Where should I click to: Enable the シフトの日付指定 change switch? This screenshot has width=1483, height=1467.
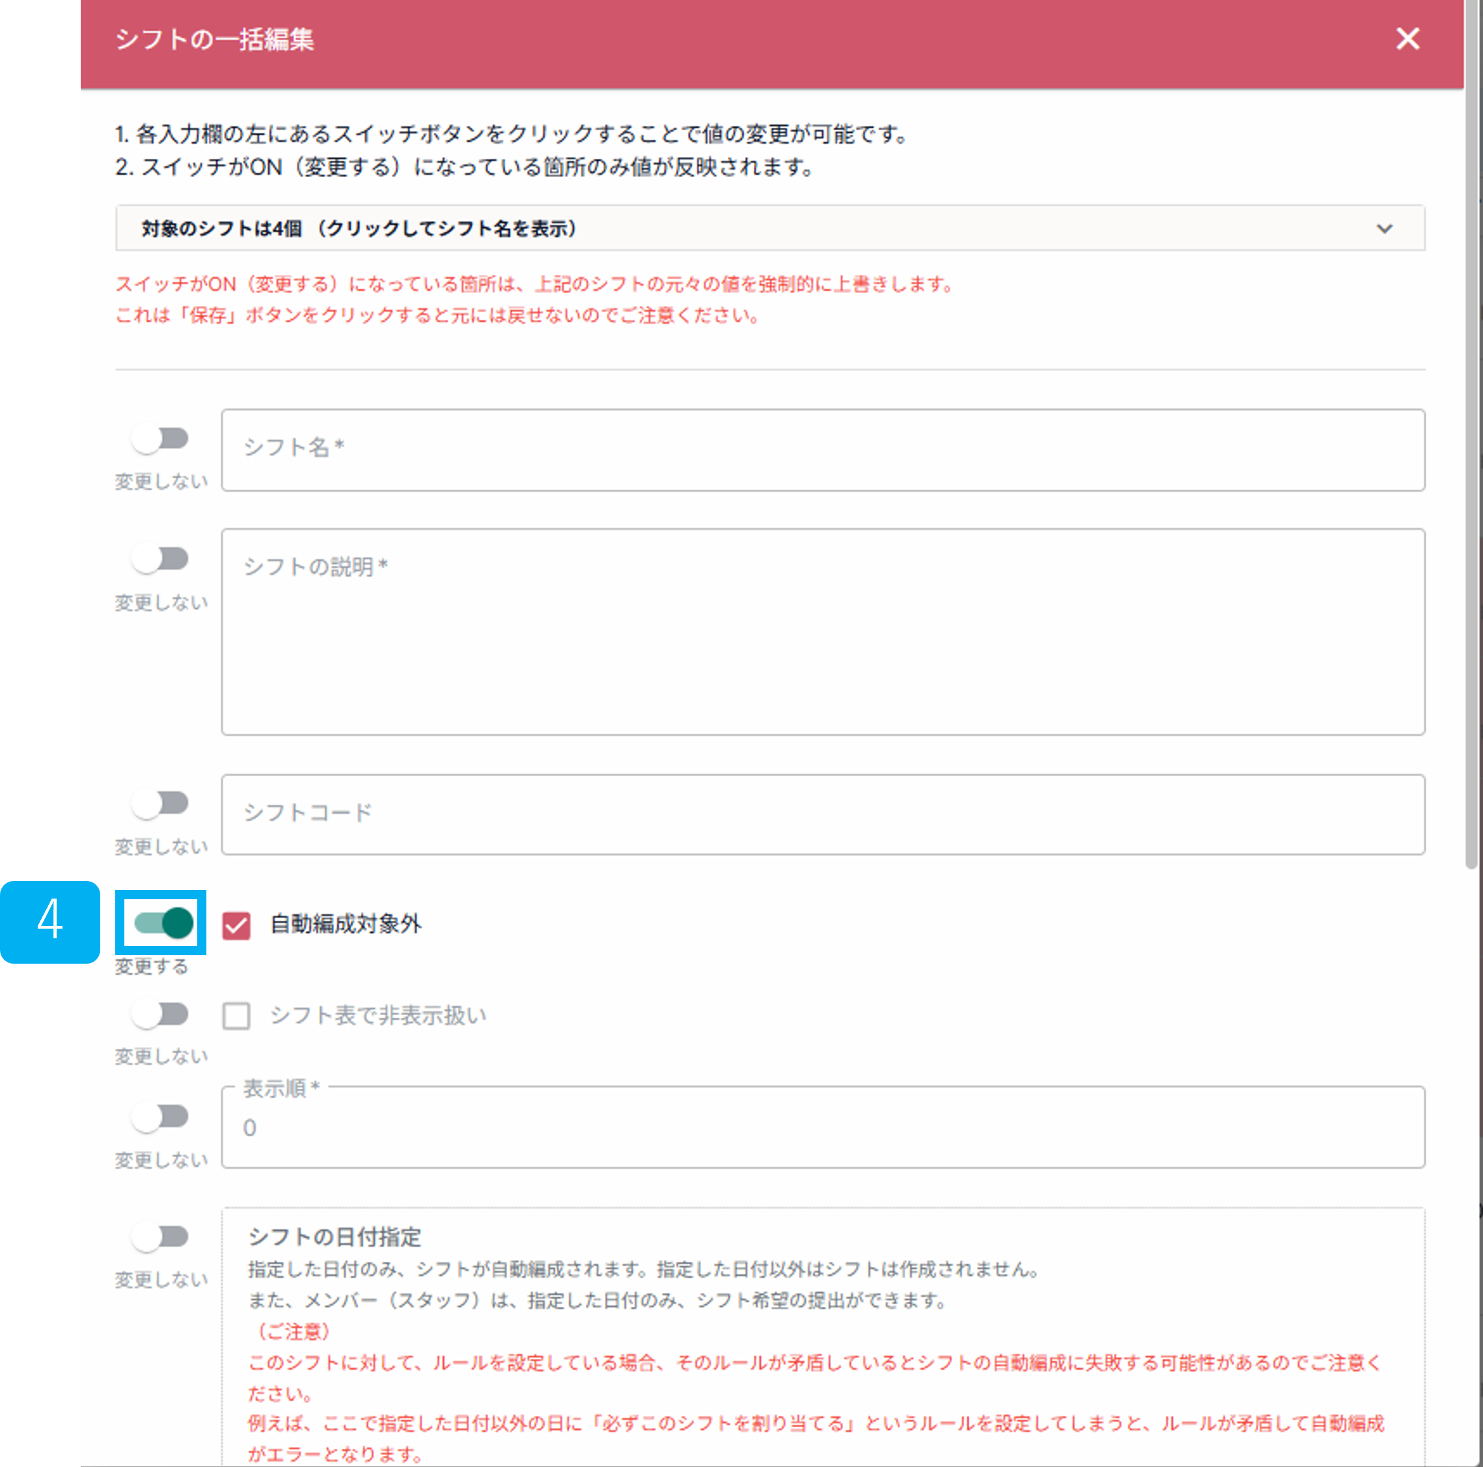pos(160,1236)
